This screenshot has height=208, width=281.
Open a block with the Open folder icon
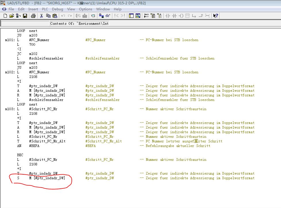pos(12,16)
